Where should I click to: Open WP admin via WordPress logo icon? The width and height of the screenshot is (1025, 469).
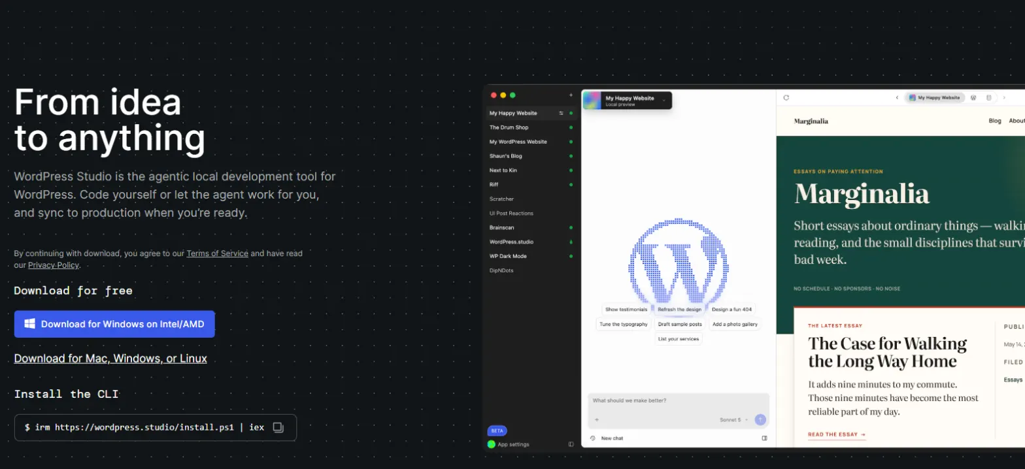coord(973,97)
